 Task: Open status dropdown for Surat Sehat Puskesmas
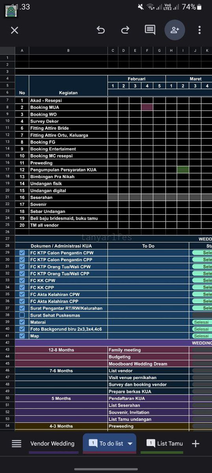pos(202,315)
